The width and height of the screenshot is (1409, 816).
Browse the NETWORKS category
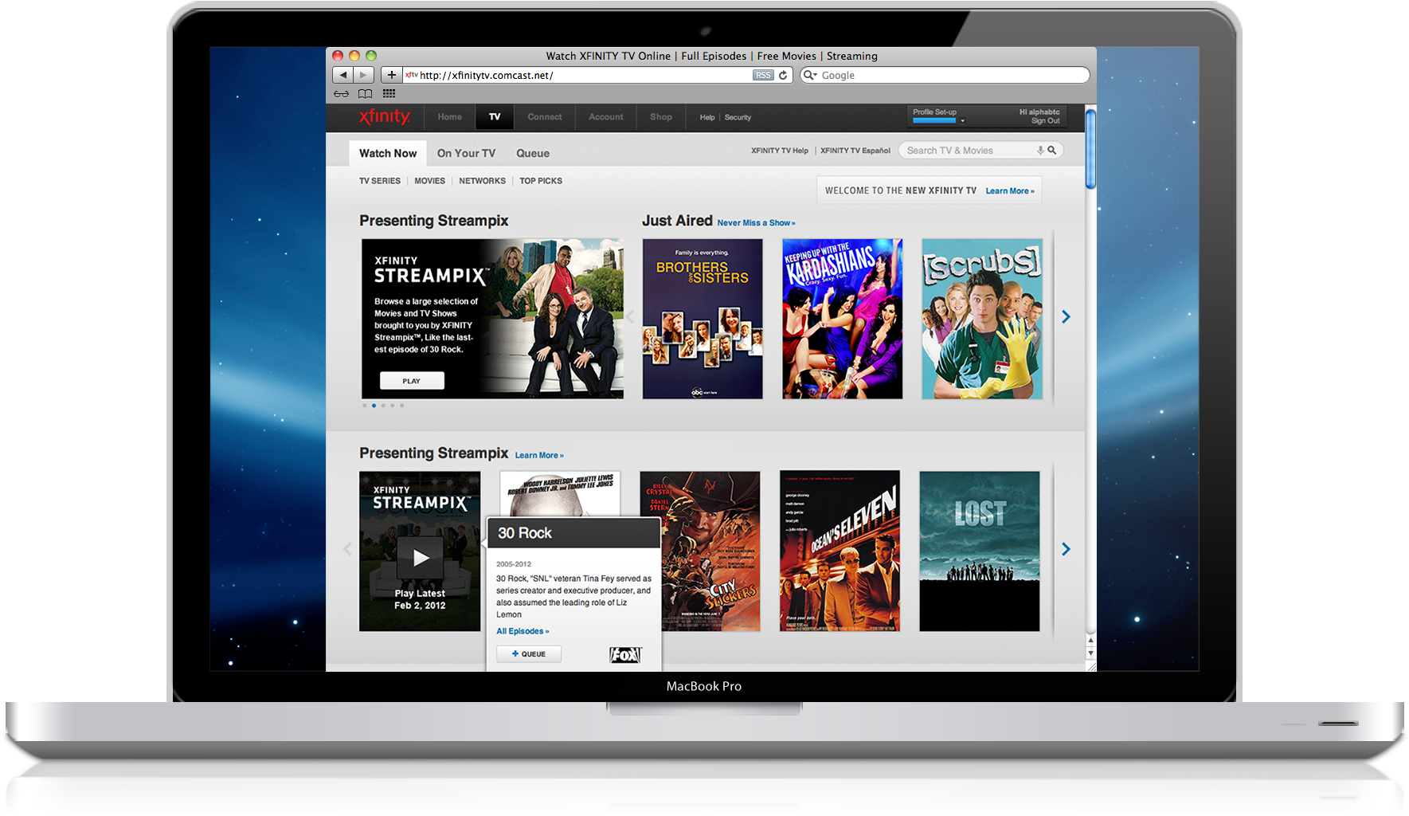coord(482,181)
